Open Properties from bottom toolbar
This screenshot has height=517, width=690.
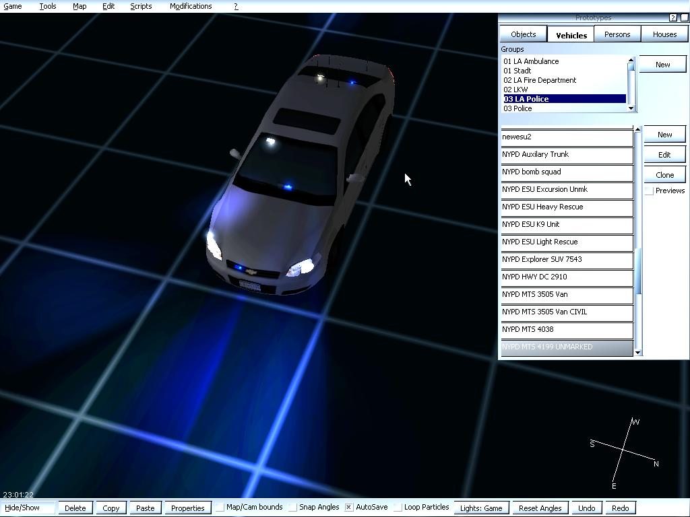coord(188,508)
